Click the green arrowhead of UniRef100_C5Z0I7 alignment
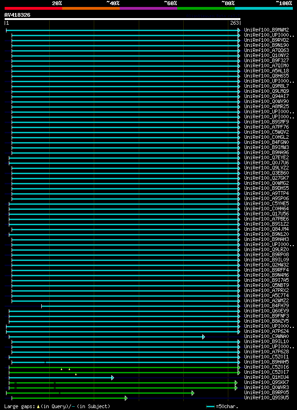This screenshot has width=297, height=410. click(239, 372)
